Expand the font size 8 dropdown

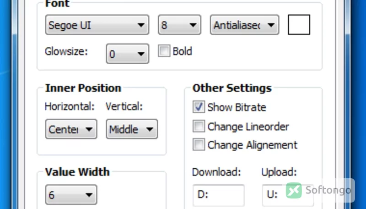click(179, 25)
